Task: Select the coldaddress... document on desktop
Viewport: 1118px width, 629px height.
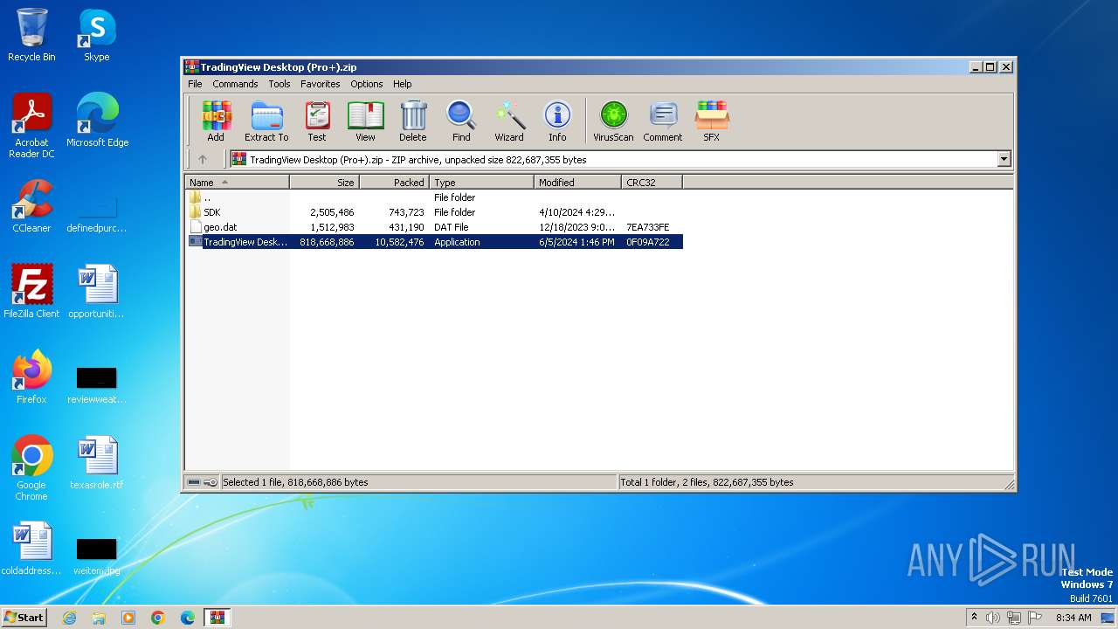Action: click(x=31, y=549)
